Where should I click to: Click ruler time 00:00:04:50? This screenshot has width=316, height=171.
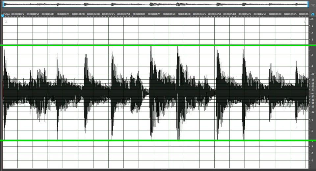[214, 14]
